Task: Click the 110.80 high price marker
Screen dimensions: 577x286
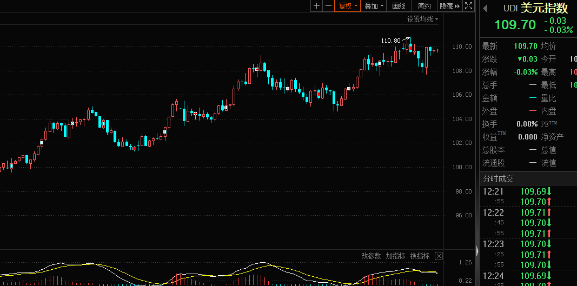Action: click(391, 41)
